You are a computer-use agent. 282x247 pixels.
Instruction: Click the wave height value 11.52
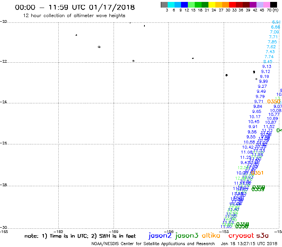coord(269,127)
